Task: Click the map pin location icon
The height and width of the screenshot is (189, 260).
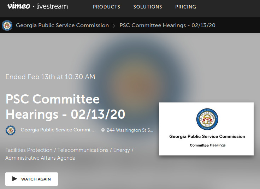Action: coord(103,130)
